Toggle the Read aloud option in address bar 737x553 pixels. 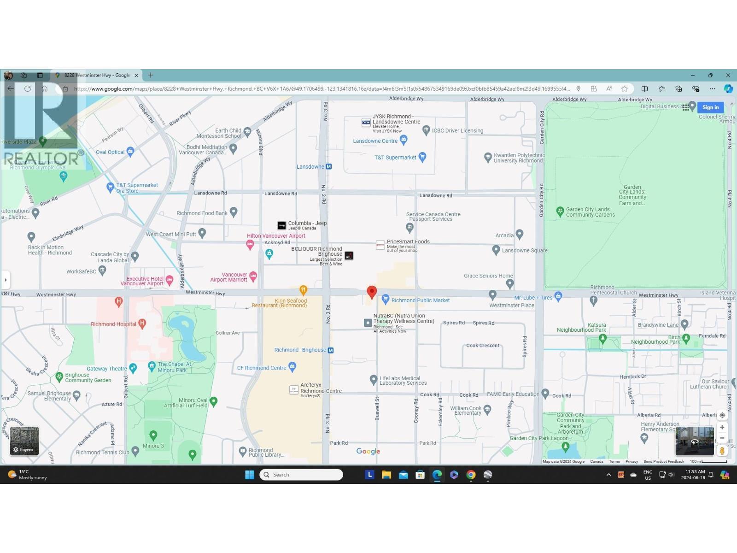609,89
